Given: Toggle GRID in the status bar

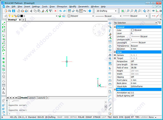Looking at the screenshot, I should [x=66, y=117].
